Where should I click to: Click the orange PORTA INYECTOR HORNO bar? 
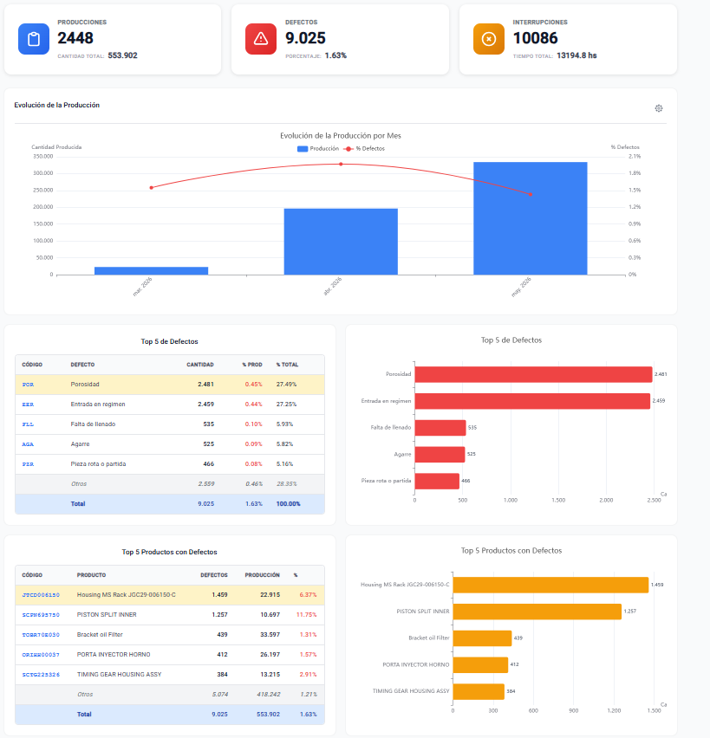click(480, 665)
